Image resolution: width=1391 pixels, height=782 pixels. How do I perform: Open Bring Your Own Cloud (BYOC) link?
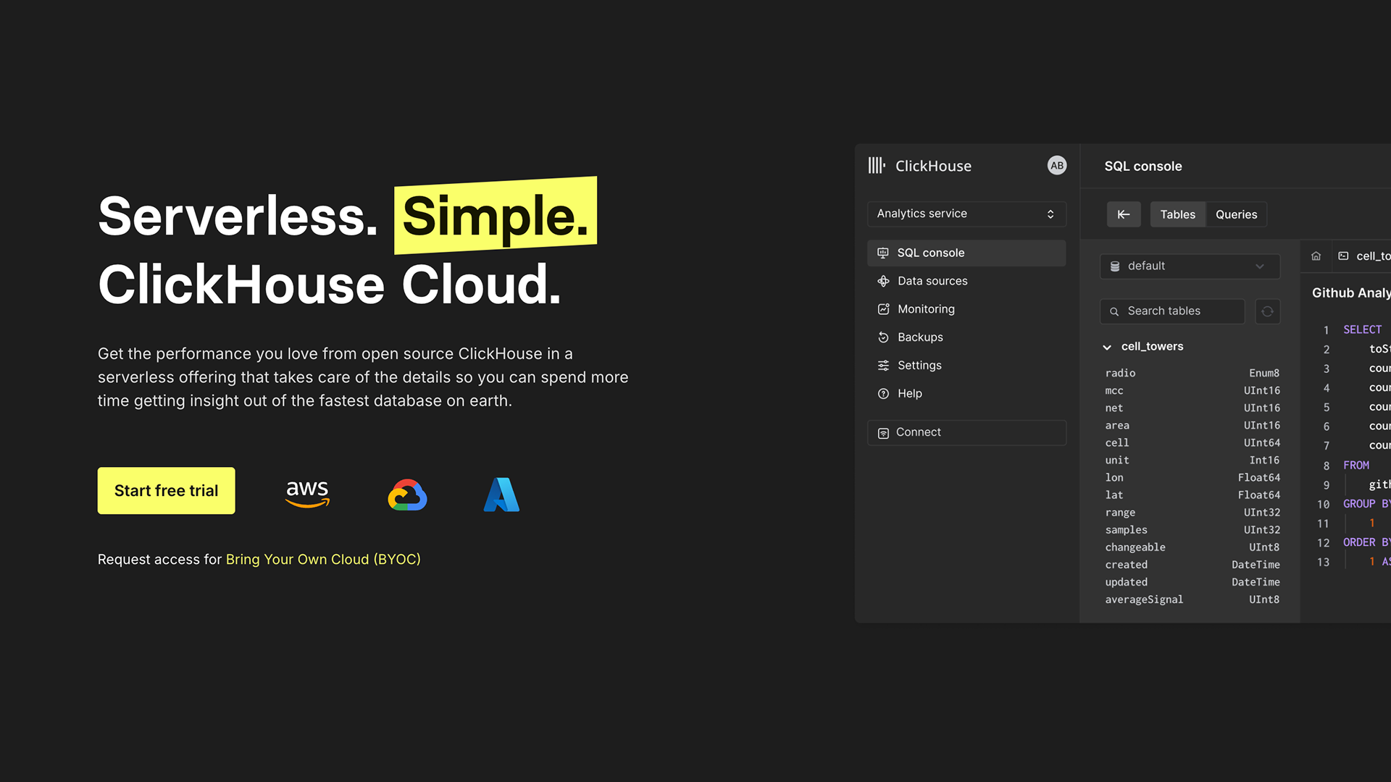coord(323,560)
